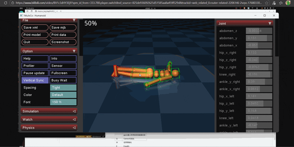Viewport: 294px width, 147px height.
Task: Adjust the abdomen_y joint slider
Action: coord(259,38)
